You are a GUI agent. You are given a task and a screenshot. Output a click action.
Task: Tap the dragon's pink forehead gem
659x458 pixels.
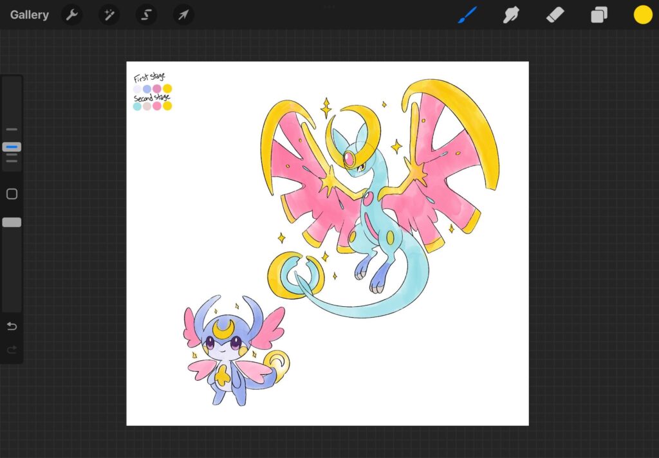pyautogui.click(x=349, y=160)
